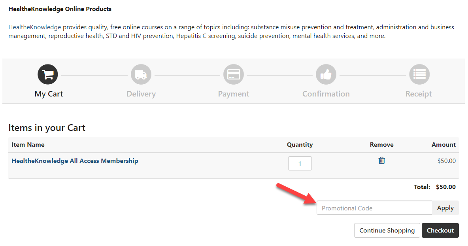Viewport: 468px width, 246px height.
Task: Click the Item Name column header
Action: pos(28,145)
